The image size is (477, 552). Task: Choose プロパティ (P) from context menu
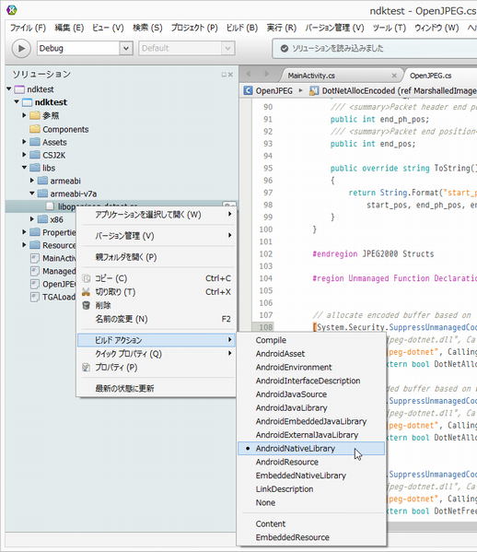(157, 367)
